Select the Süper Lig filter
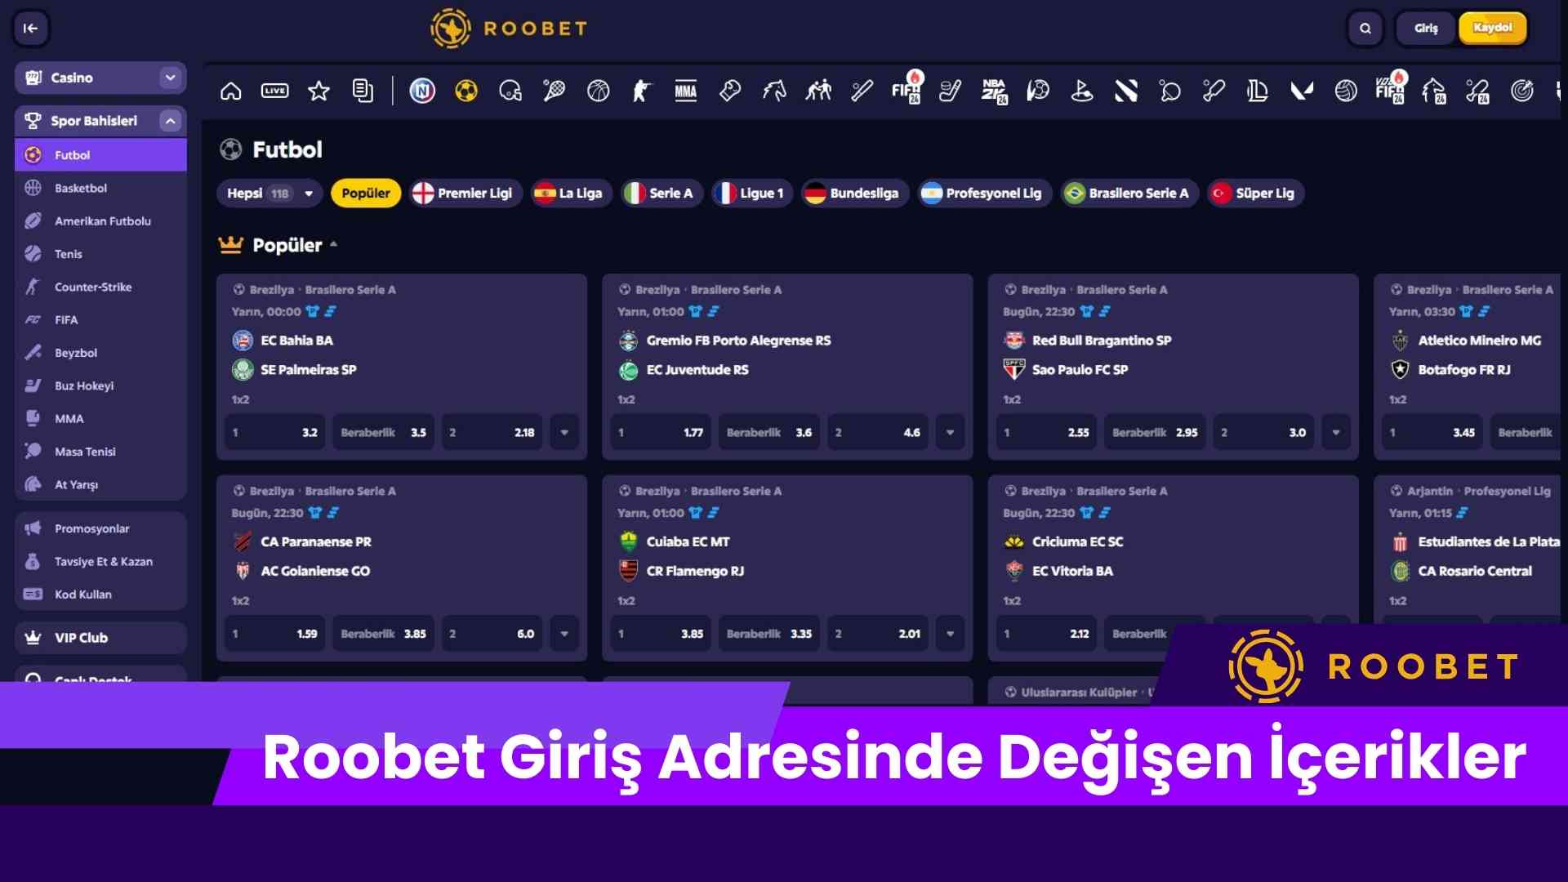 (x=1256, y=194)
